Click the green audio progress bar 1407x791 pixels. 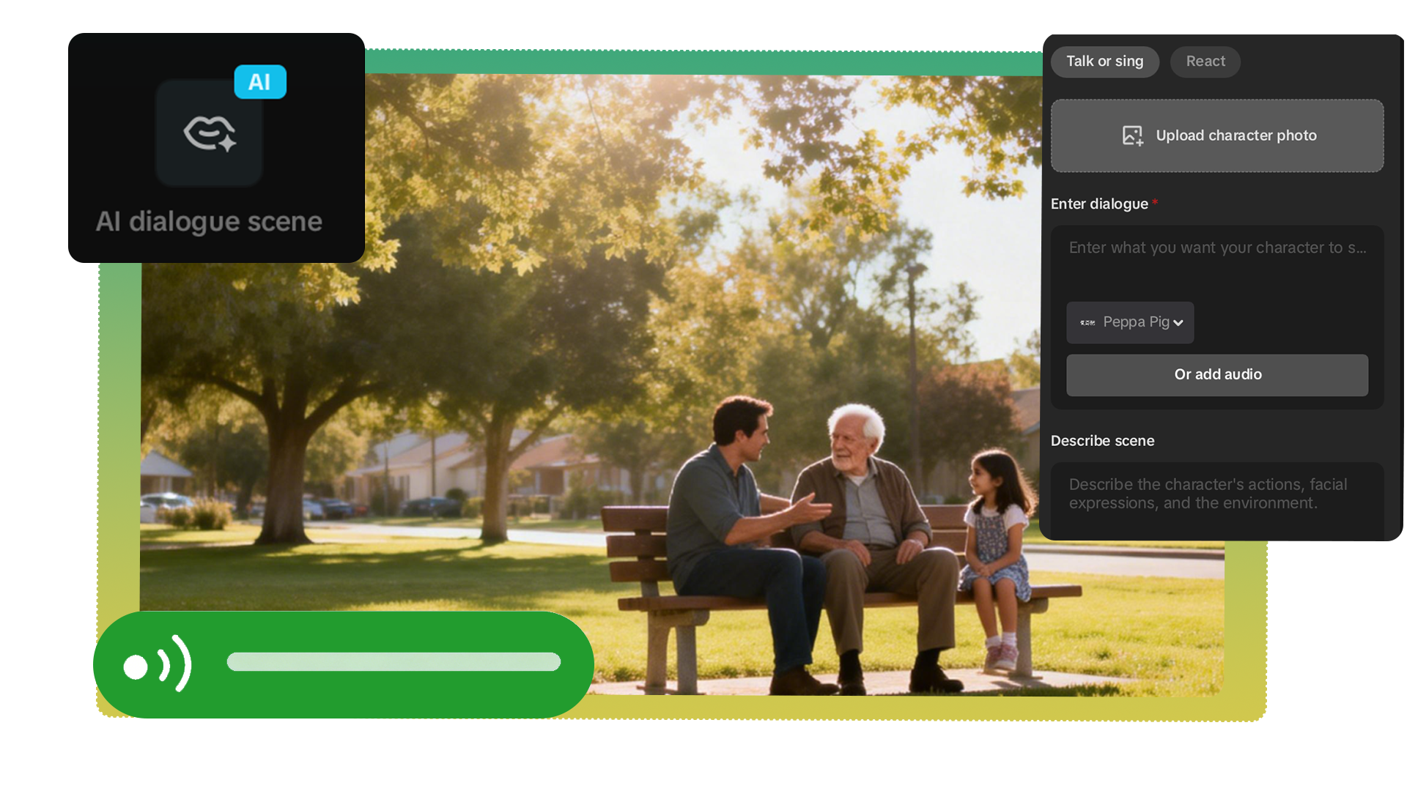click(394, 662)
